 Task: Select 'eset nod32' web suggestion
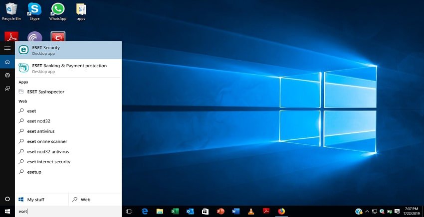coord(68,121)
